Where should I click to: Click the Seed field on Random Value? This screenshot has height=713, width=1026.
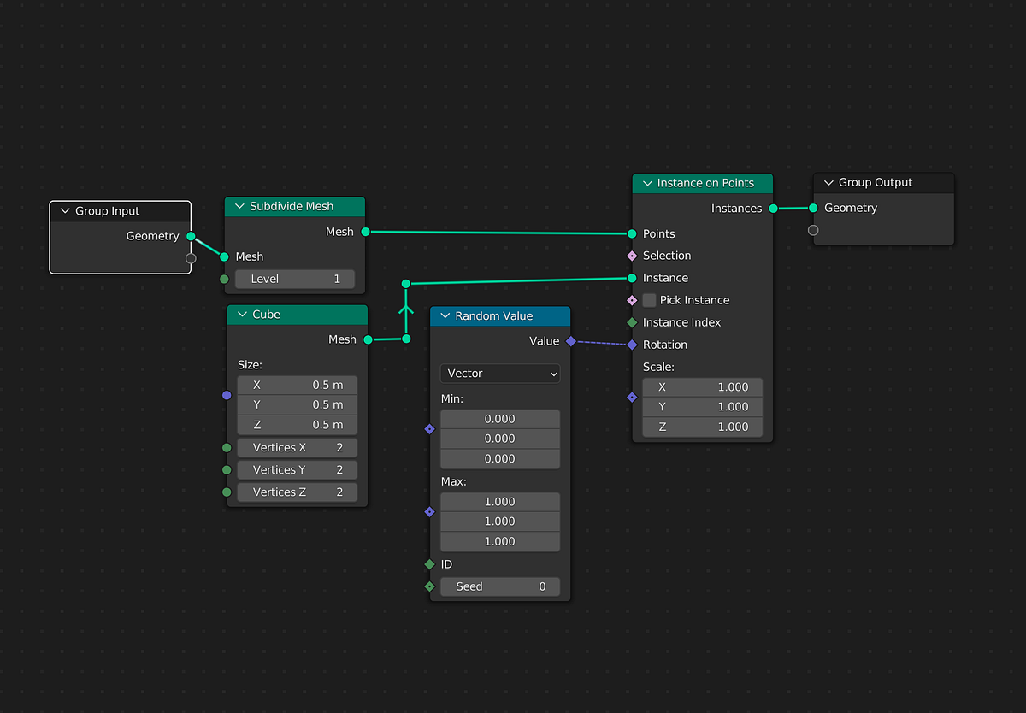tap(500, 586)
